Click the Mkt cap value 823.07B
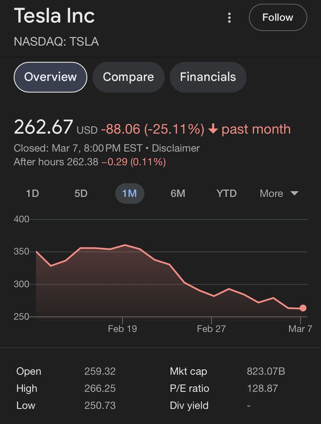The height and width of the screenshot is (424, 321). [x=266, y=371]
